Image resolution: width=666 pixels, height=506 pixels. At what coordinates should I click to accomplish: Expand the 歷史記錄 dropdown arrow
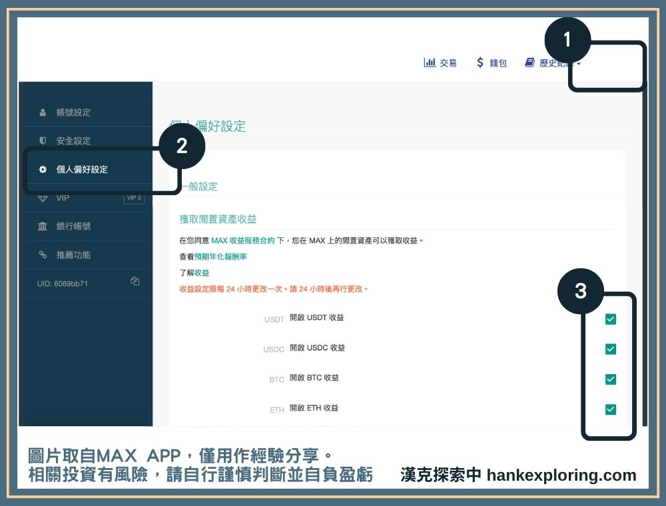578,64
